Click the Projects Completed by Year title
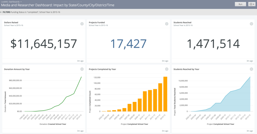The height and width of the screenshot is (134, 257). (x=102, y=69)
